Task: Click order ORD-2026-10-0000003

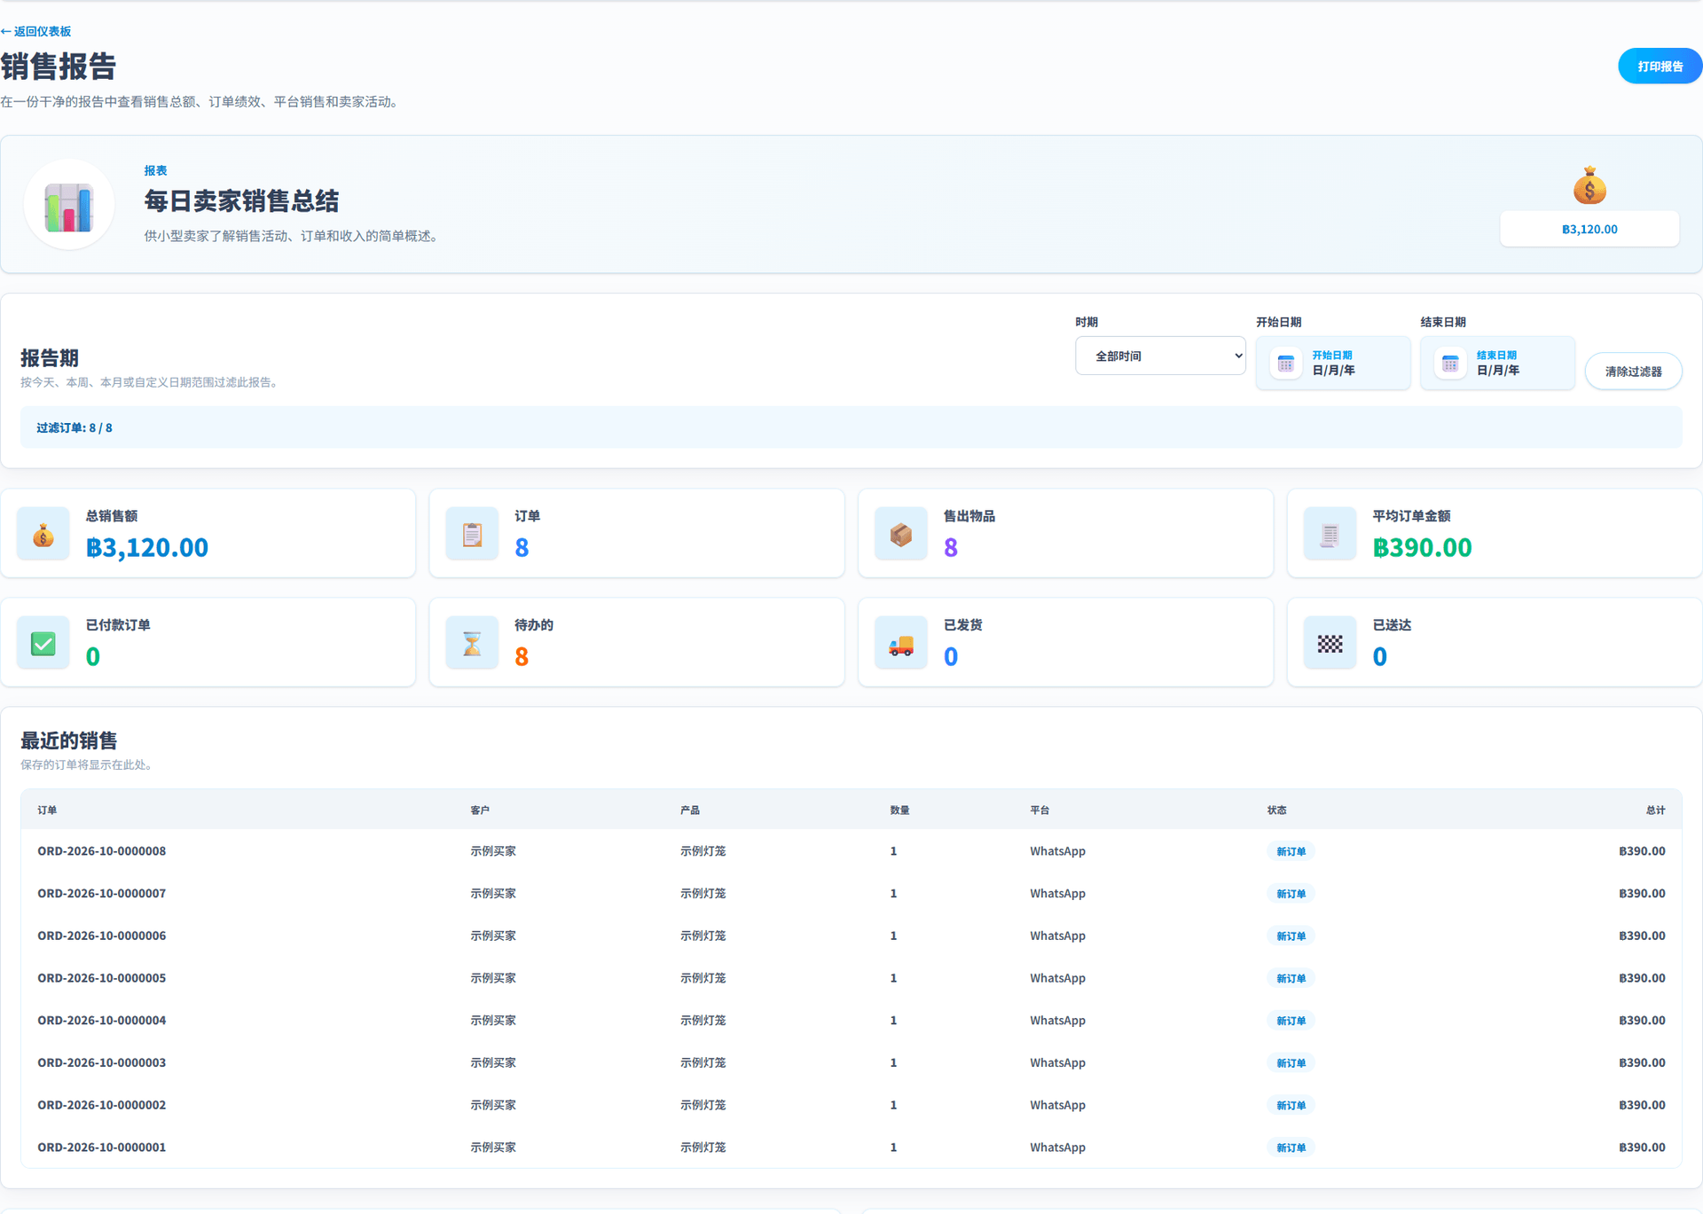Action: point(101,1062)
